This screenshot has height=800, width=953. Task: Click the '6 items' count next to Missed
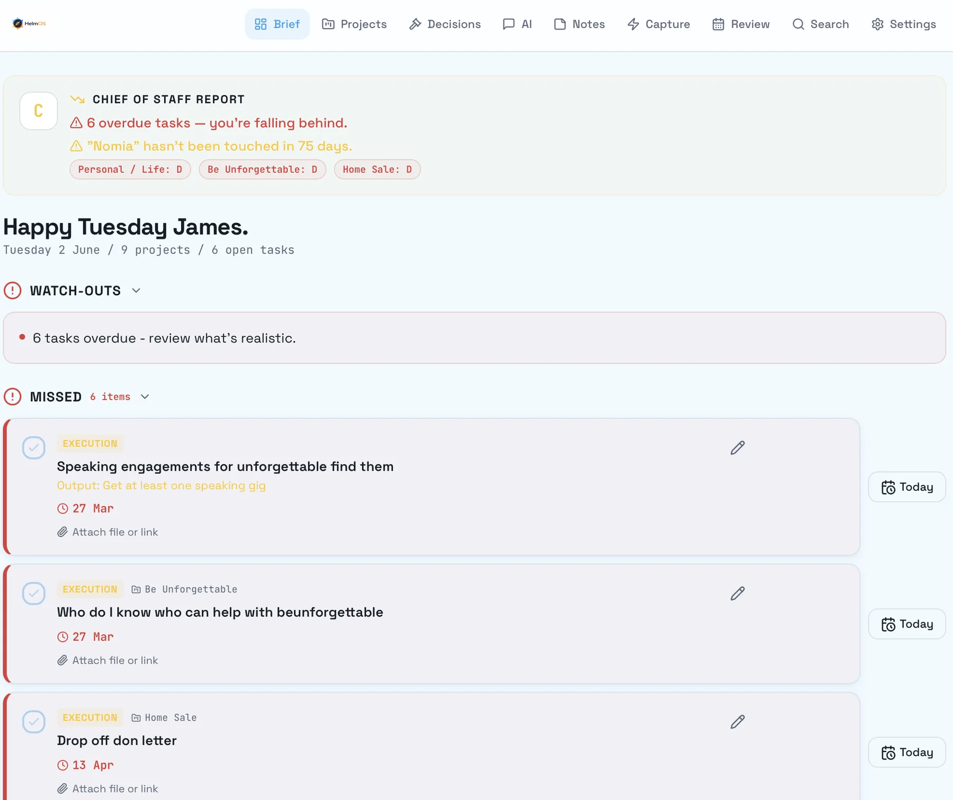pyautogui.click(x=110, y=397)
